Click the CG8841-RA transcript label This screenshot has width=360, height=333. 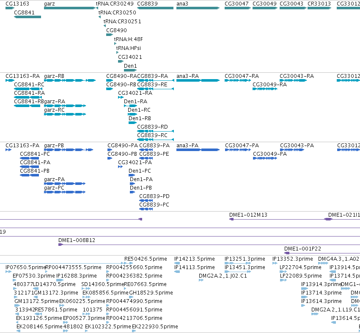29,93
